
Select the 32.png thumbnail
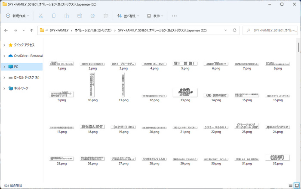tap(278, 158)
